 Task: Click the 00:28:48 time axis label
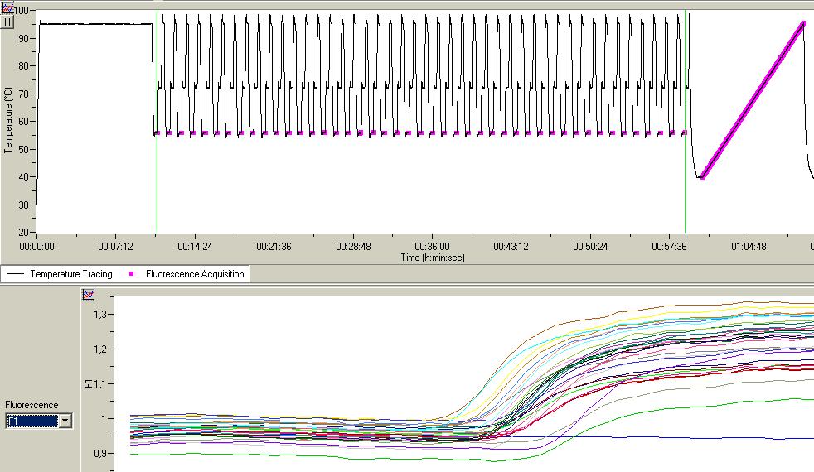click(x=353, y=247)
